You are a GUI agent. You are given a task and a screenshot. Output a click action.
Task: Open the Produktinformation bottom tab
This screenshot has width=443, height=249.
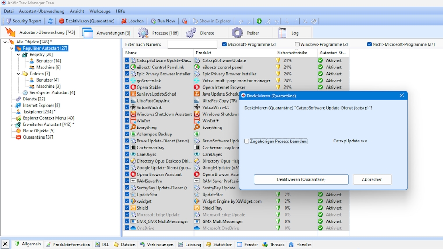click(68, 245)
